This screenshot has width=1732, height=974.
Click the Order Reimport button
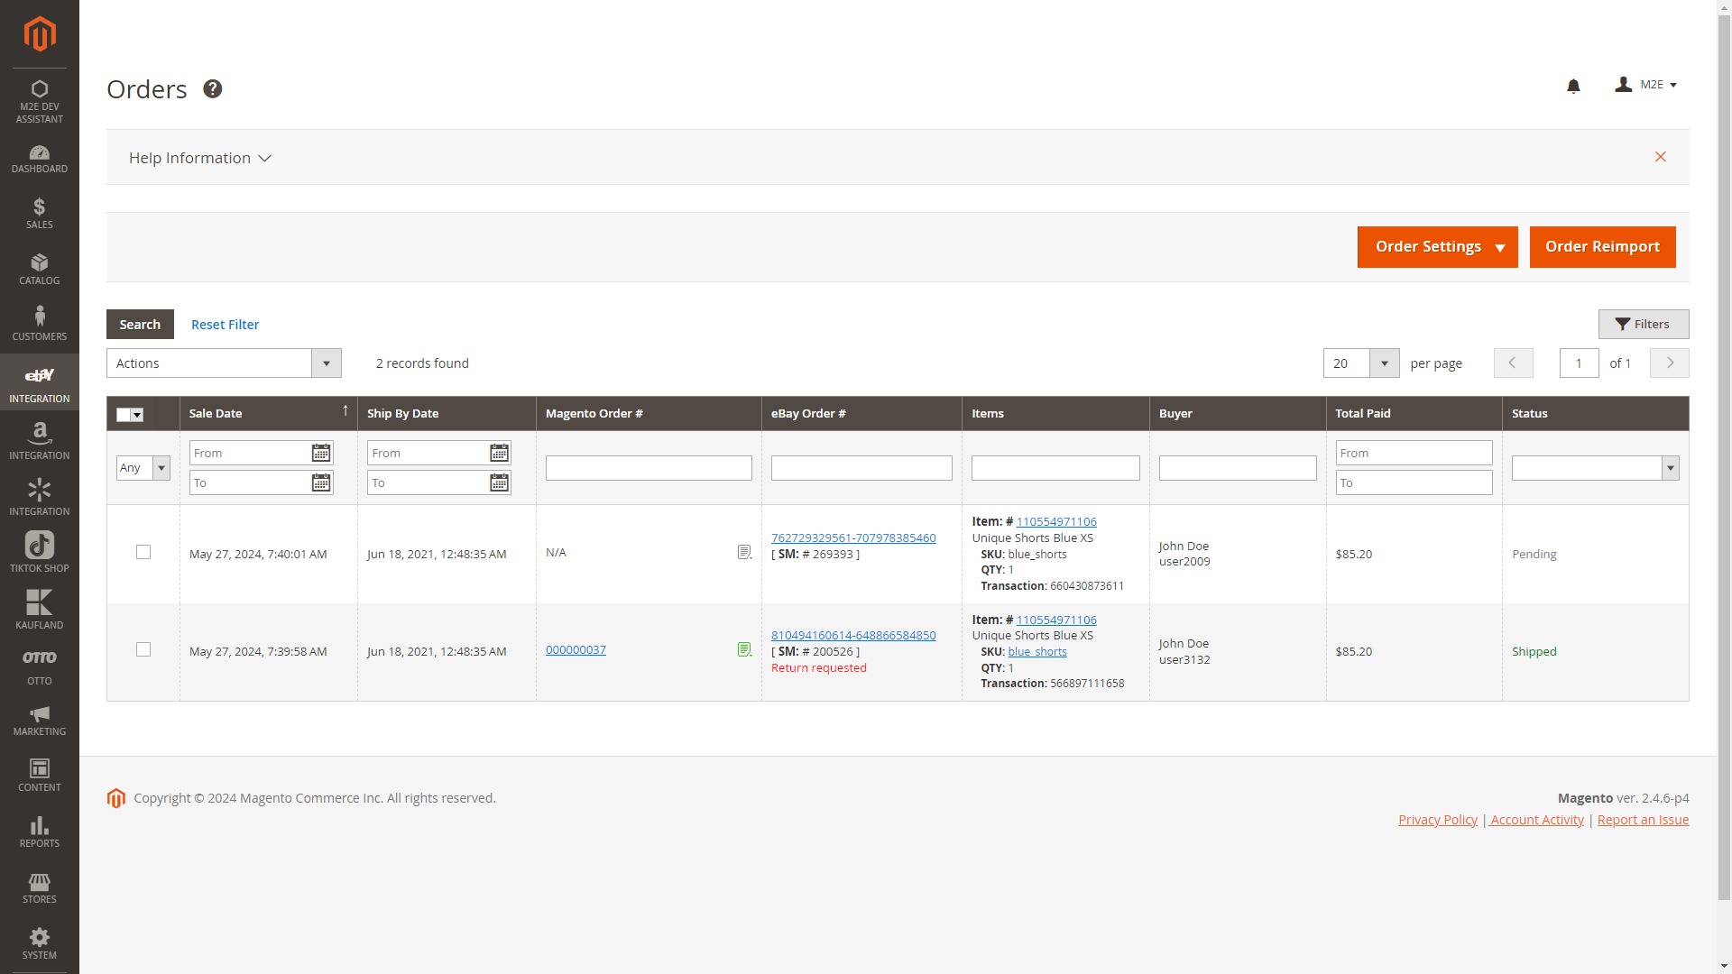[x=1602, y=247]
